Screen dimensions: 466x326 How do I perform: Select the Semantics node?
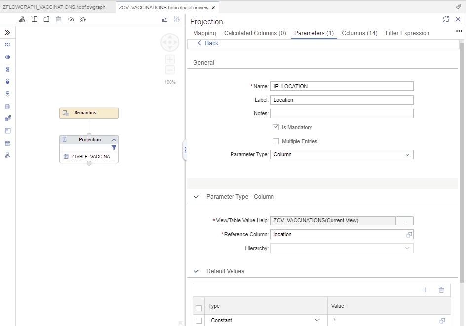tap(89, 113)
